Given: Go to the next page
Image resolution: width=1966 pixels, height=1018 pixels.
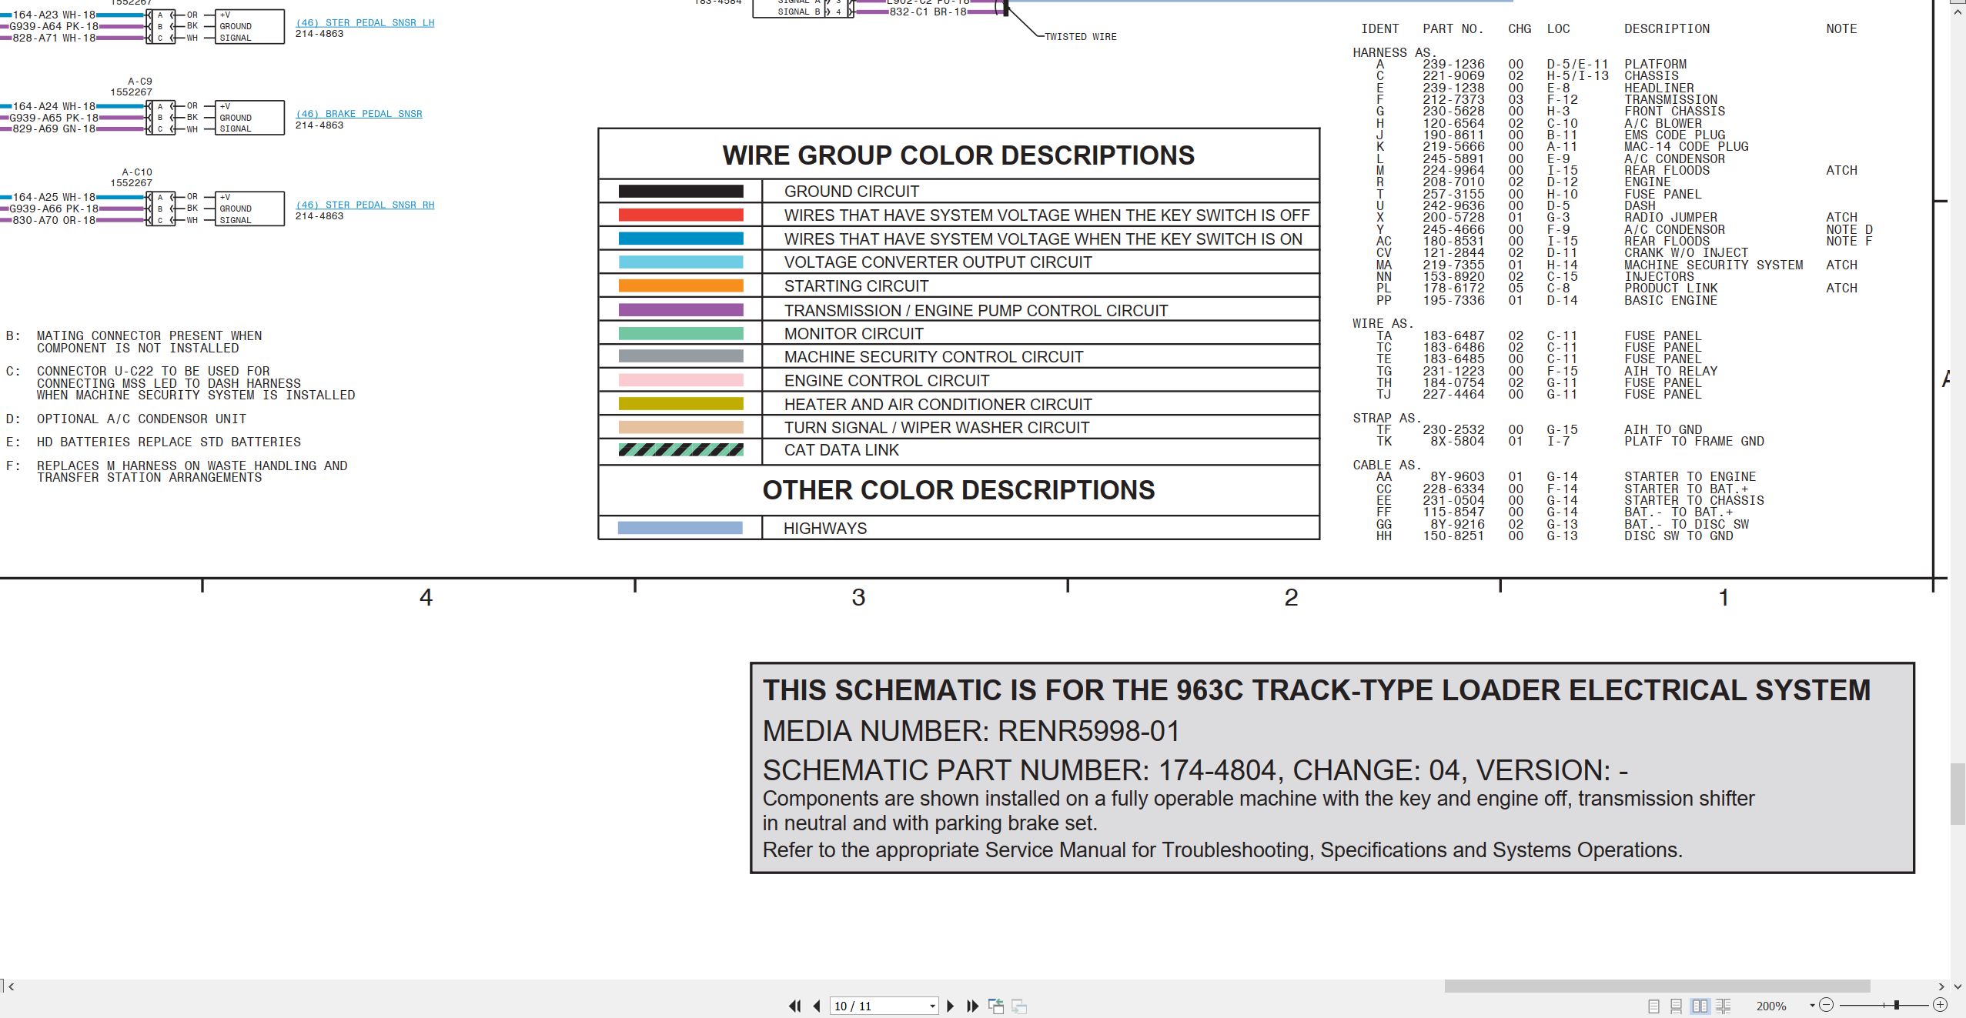Looking at the screenshot, I should [950, 1006].
